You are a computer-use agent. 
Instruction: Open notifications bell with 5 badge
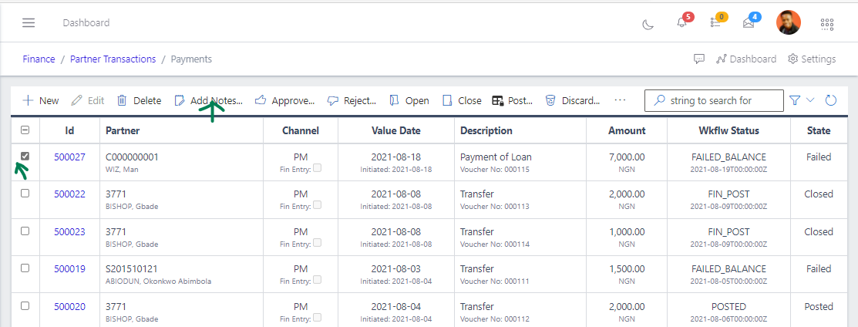coord(681,23)
